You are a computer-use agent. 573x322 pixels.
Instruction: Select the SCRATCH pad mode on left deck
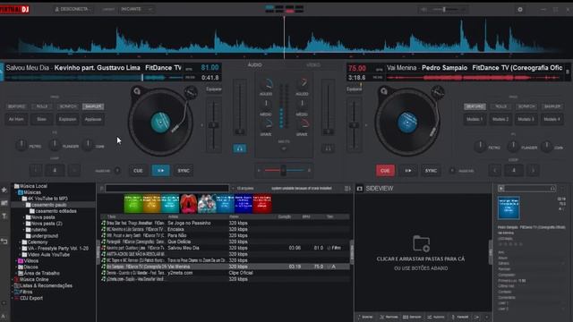tap(68, 106)
